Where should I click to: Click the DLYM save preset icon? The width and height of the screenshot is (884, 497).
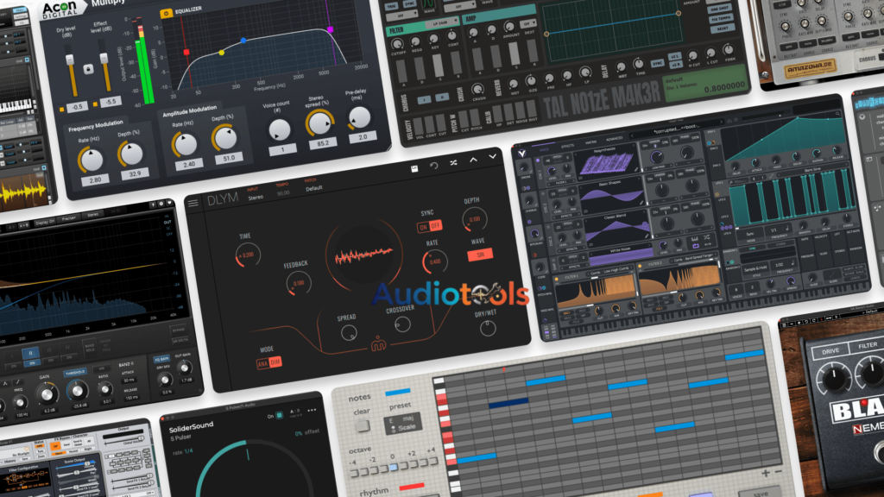(414, 168)
